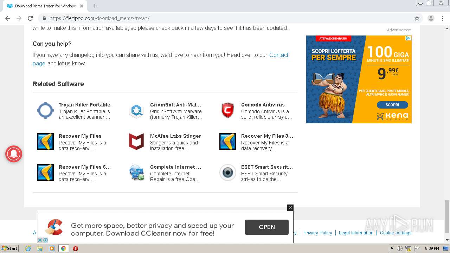This screenshot has width=450, height=253.
Task: Click the Recover My Files 6 icon
Action: [x=45, y=173]
